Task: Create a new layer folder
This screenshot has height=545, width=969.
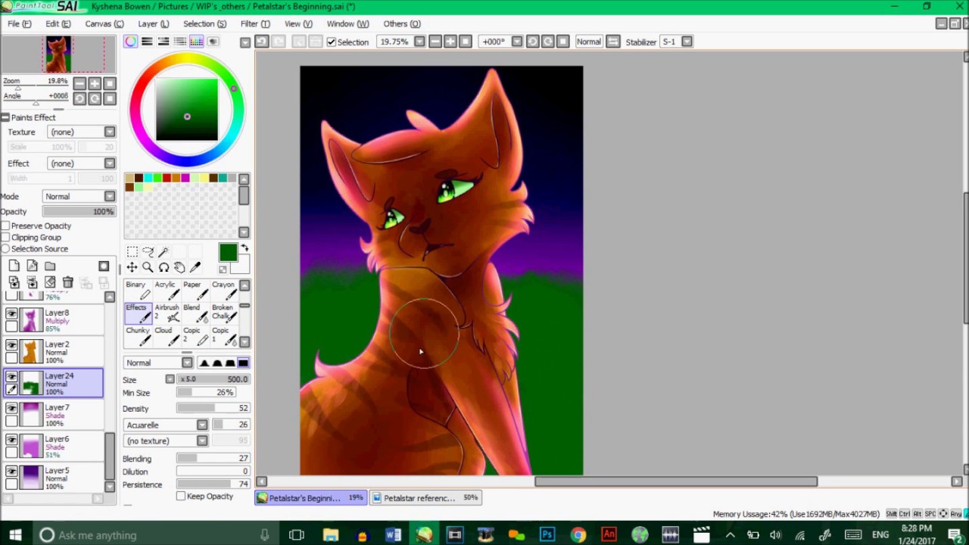Action: tap(50, 266)
